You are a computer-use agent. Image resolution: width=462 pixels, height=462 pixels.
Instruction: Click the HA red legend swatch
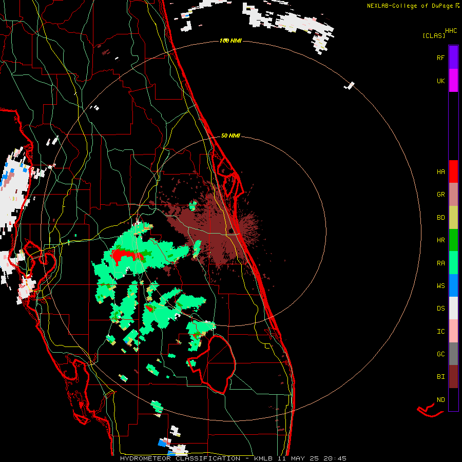click(453, 171)
